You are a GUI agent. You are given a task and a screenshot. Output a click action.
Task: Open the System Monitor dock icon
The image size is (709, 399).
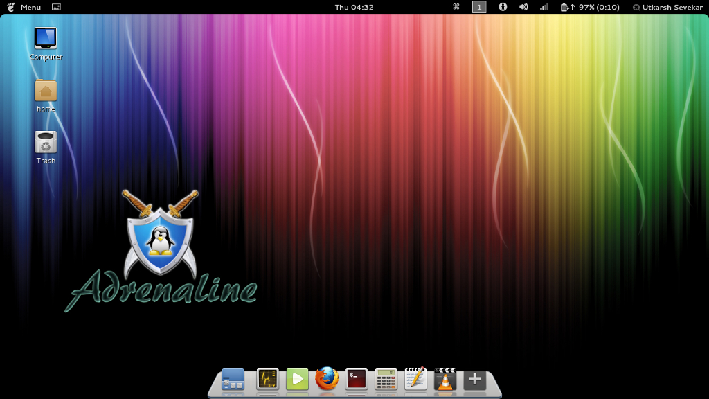coord(268,380)
